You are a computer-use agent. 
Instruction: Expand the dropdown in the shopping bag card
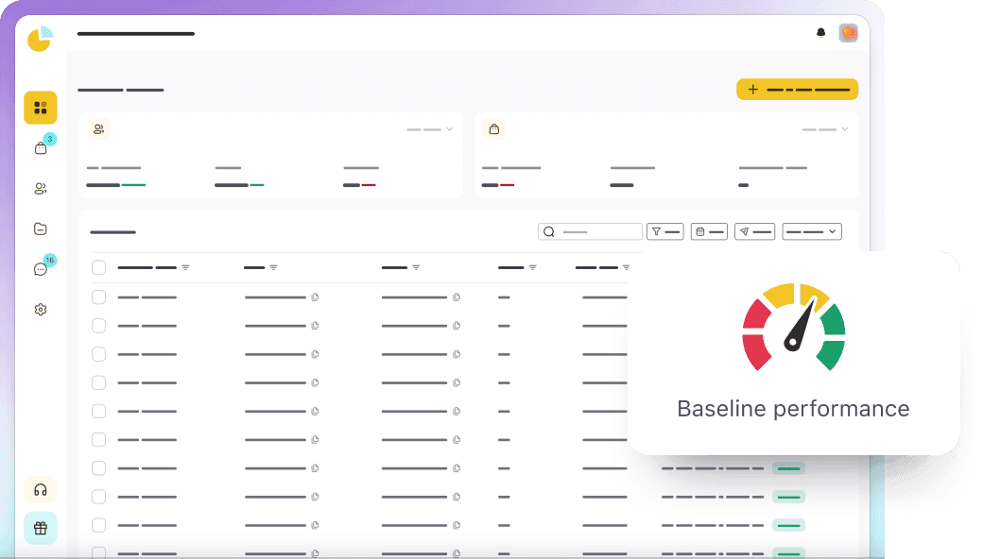(x=825, y=129)
